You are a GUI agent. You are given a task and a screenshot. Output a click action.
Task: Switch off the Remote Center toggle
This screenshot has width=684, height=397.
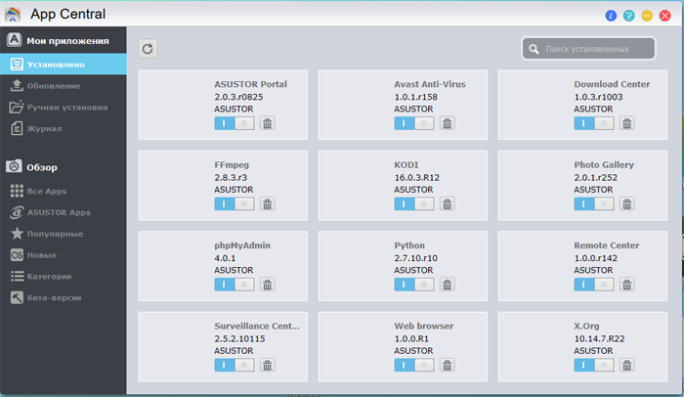click(593, 285)
